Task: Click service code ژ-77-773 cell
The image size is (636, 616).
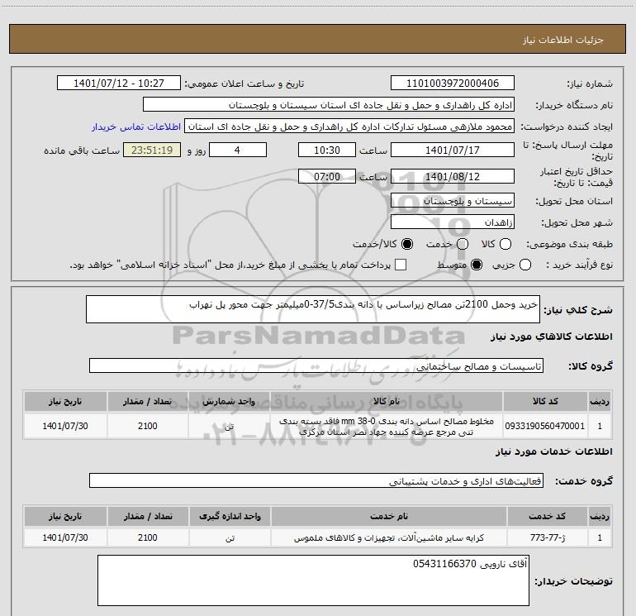Action: (x=548, y=537)
